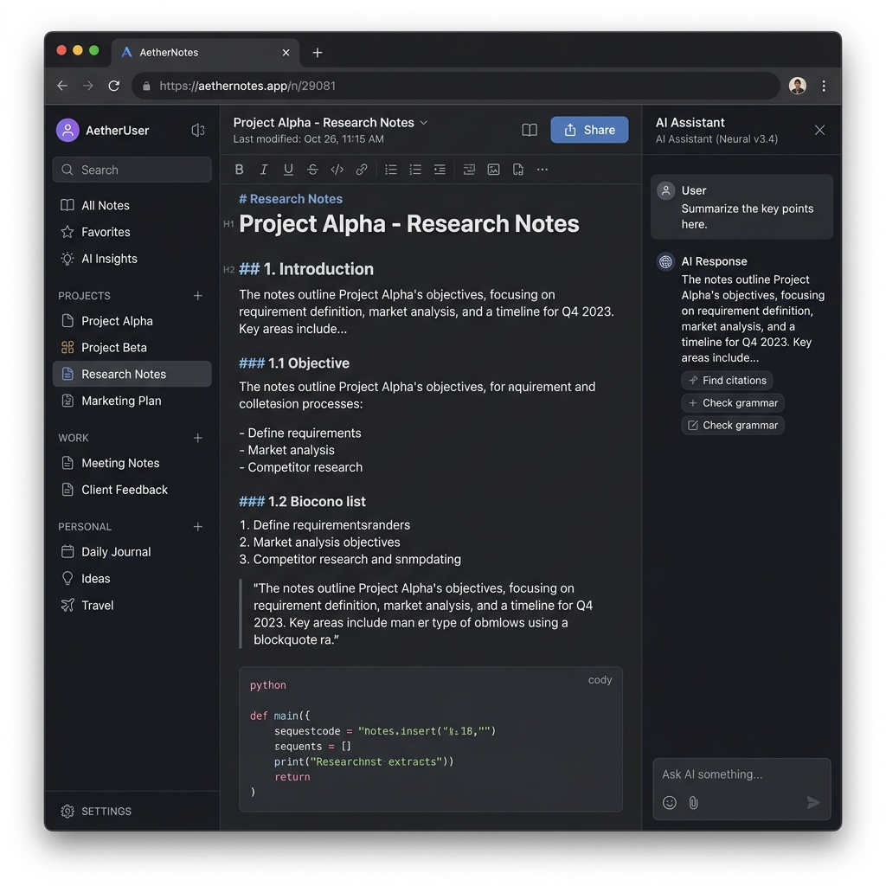Click the Ask AI something input
886x886 pixels.
click(742, 774)
